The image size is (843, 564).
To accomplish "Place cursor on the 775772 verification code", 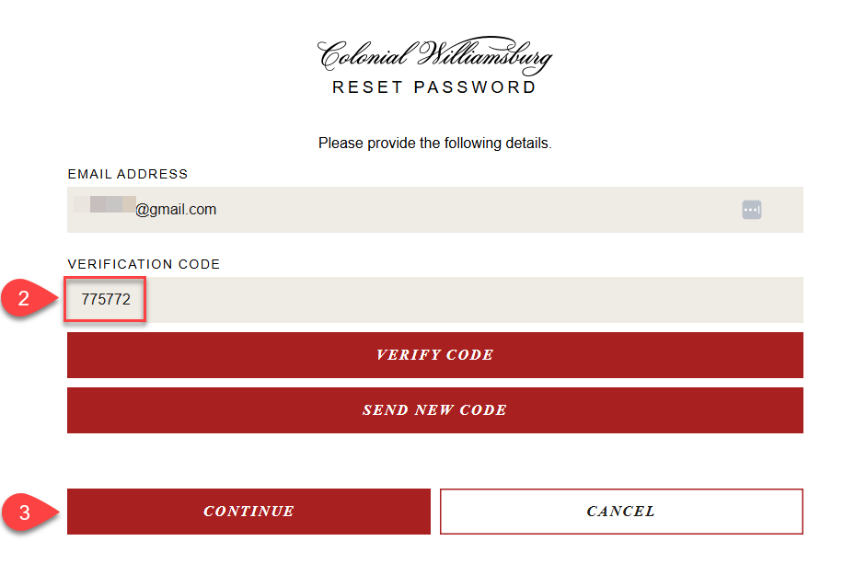I will tap(106, 299).
